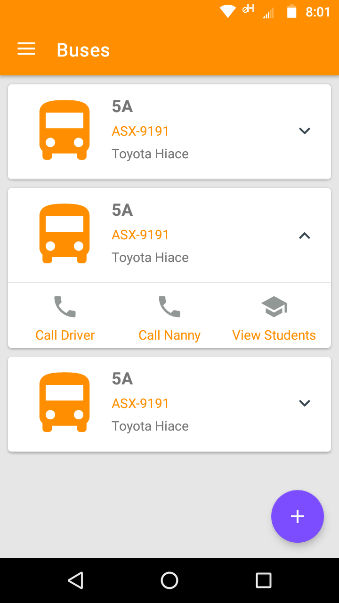Tap the Call Nanny label
Viewport: 339px width, 603px height.
(x=169, y=335)
